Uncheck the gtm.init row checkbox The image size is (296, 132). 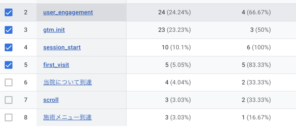point(9,30)
